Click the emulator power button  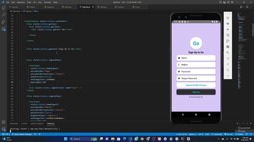click(x=228, y=18)
